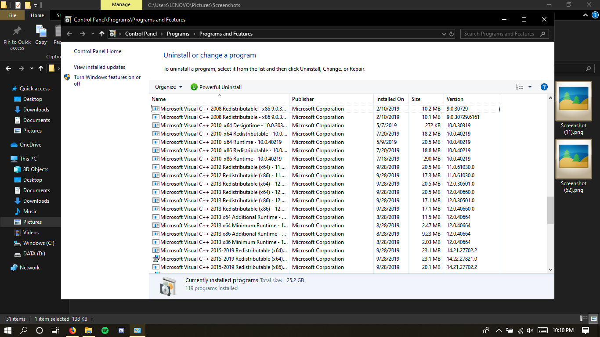Open Home tab in File Explorer ribbon
The width and height of the screenshot is (600, 337).
37,15
